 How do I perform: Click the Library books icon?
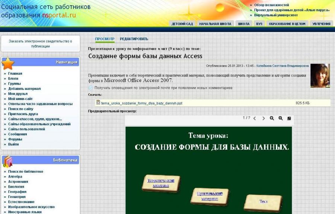tap(8, 162)
